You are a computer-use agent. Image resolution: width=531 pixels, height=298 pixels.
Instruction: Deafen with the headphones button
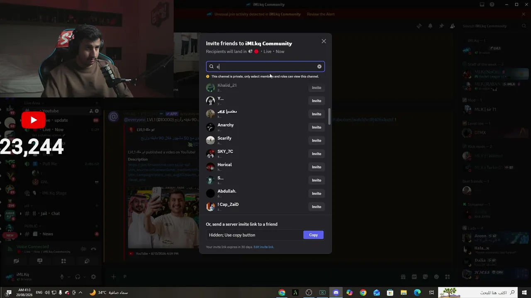click(x=78, y=277)
